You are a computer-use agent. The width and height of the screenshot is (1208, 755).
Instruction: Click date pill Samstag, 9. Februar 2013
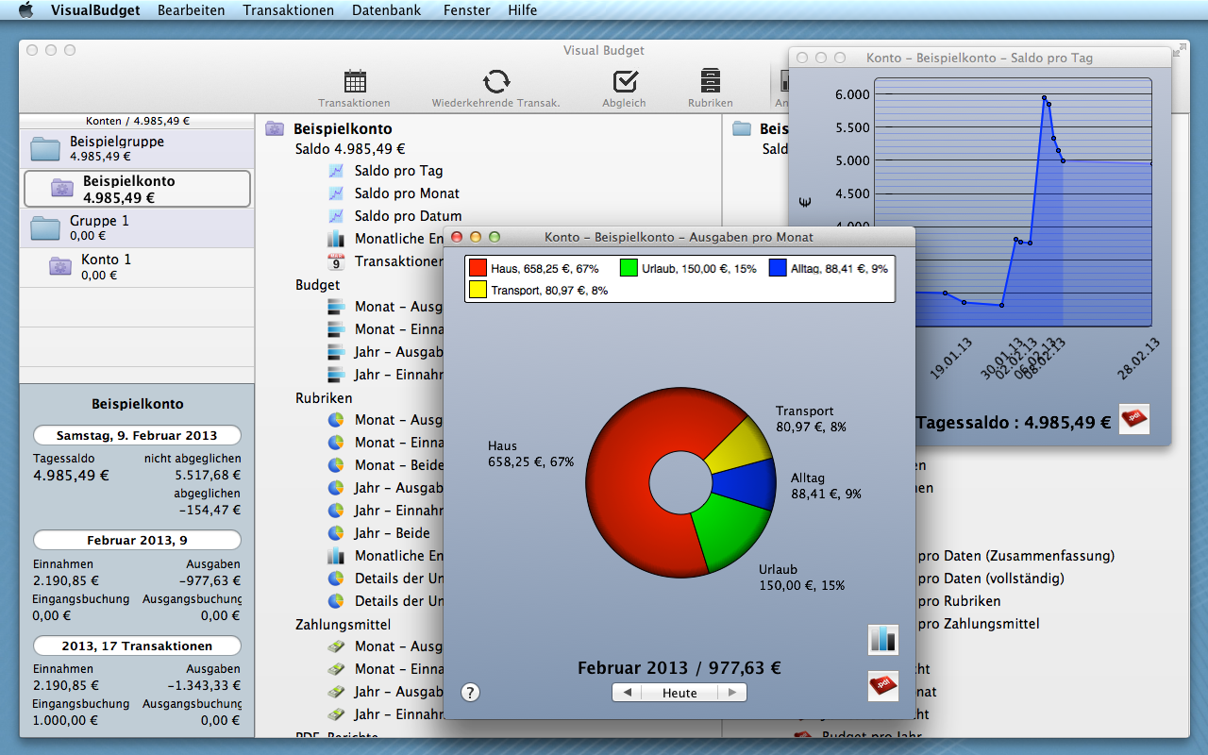[137, 436]
